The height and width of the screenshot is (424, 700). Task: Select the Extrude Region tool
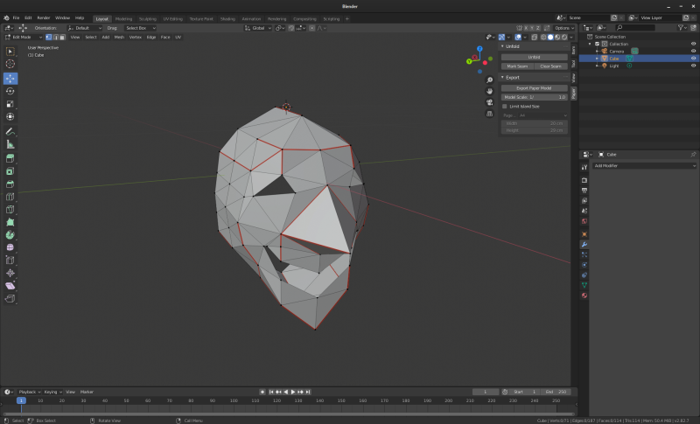click(x=10, y=158)
